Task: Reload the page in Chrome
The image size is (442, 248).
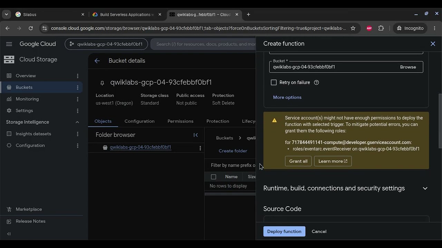Action: coord(31,28)
